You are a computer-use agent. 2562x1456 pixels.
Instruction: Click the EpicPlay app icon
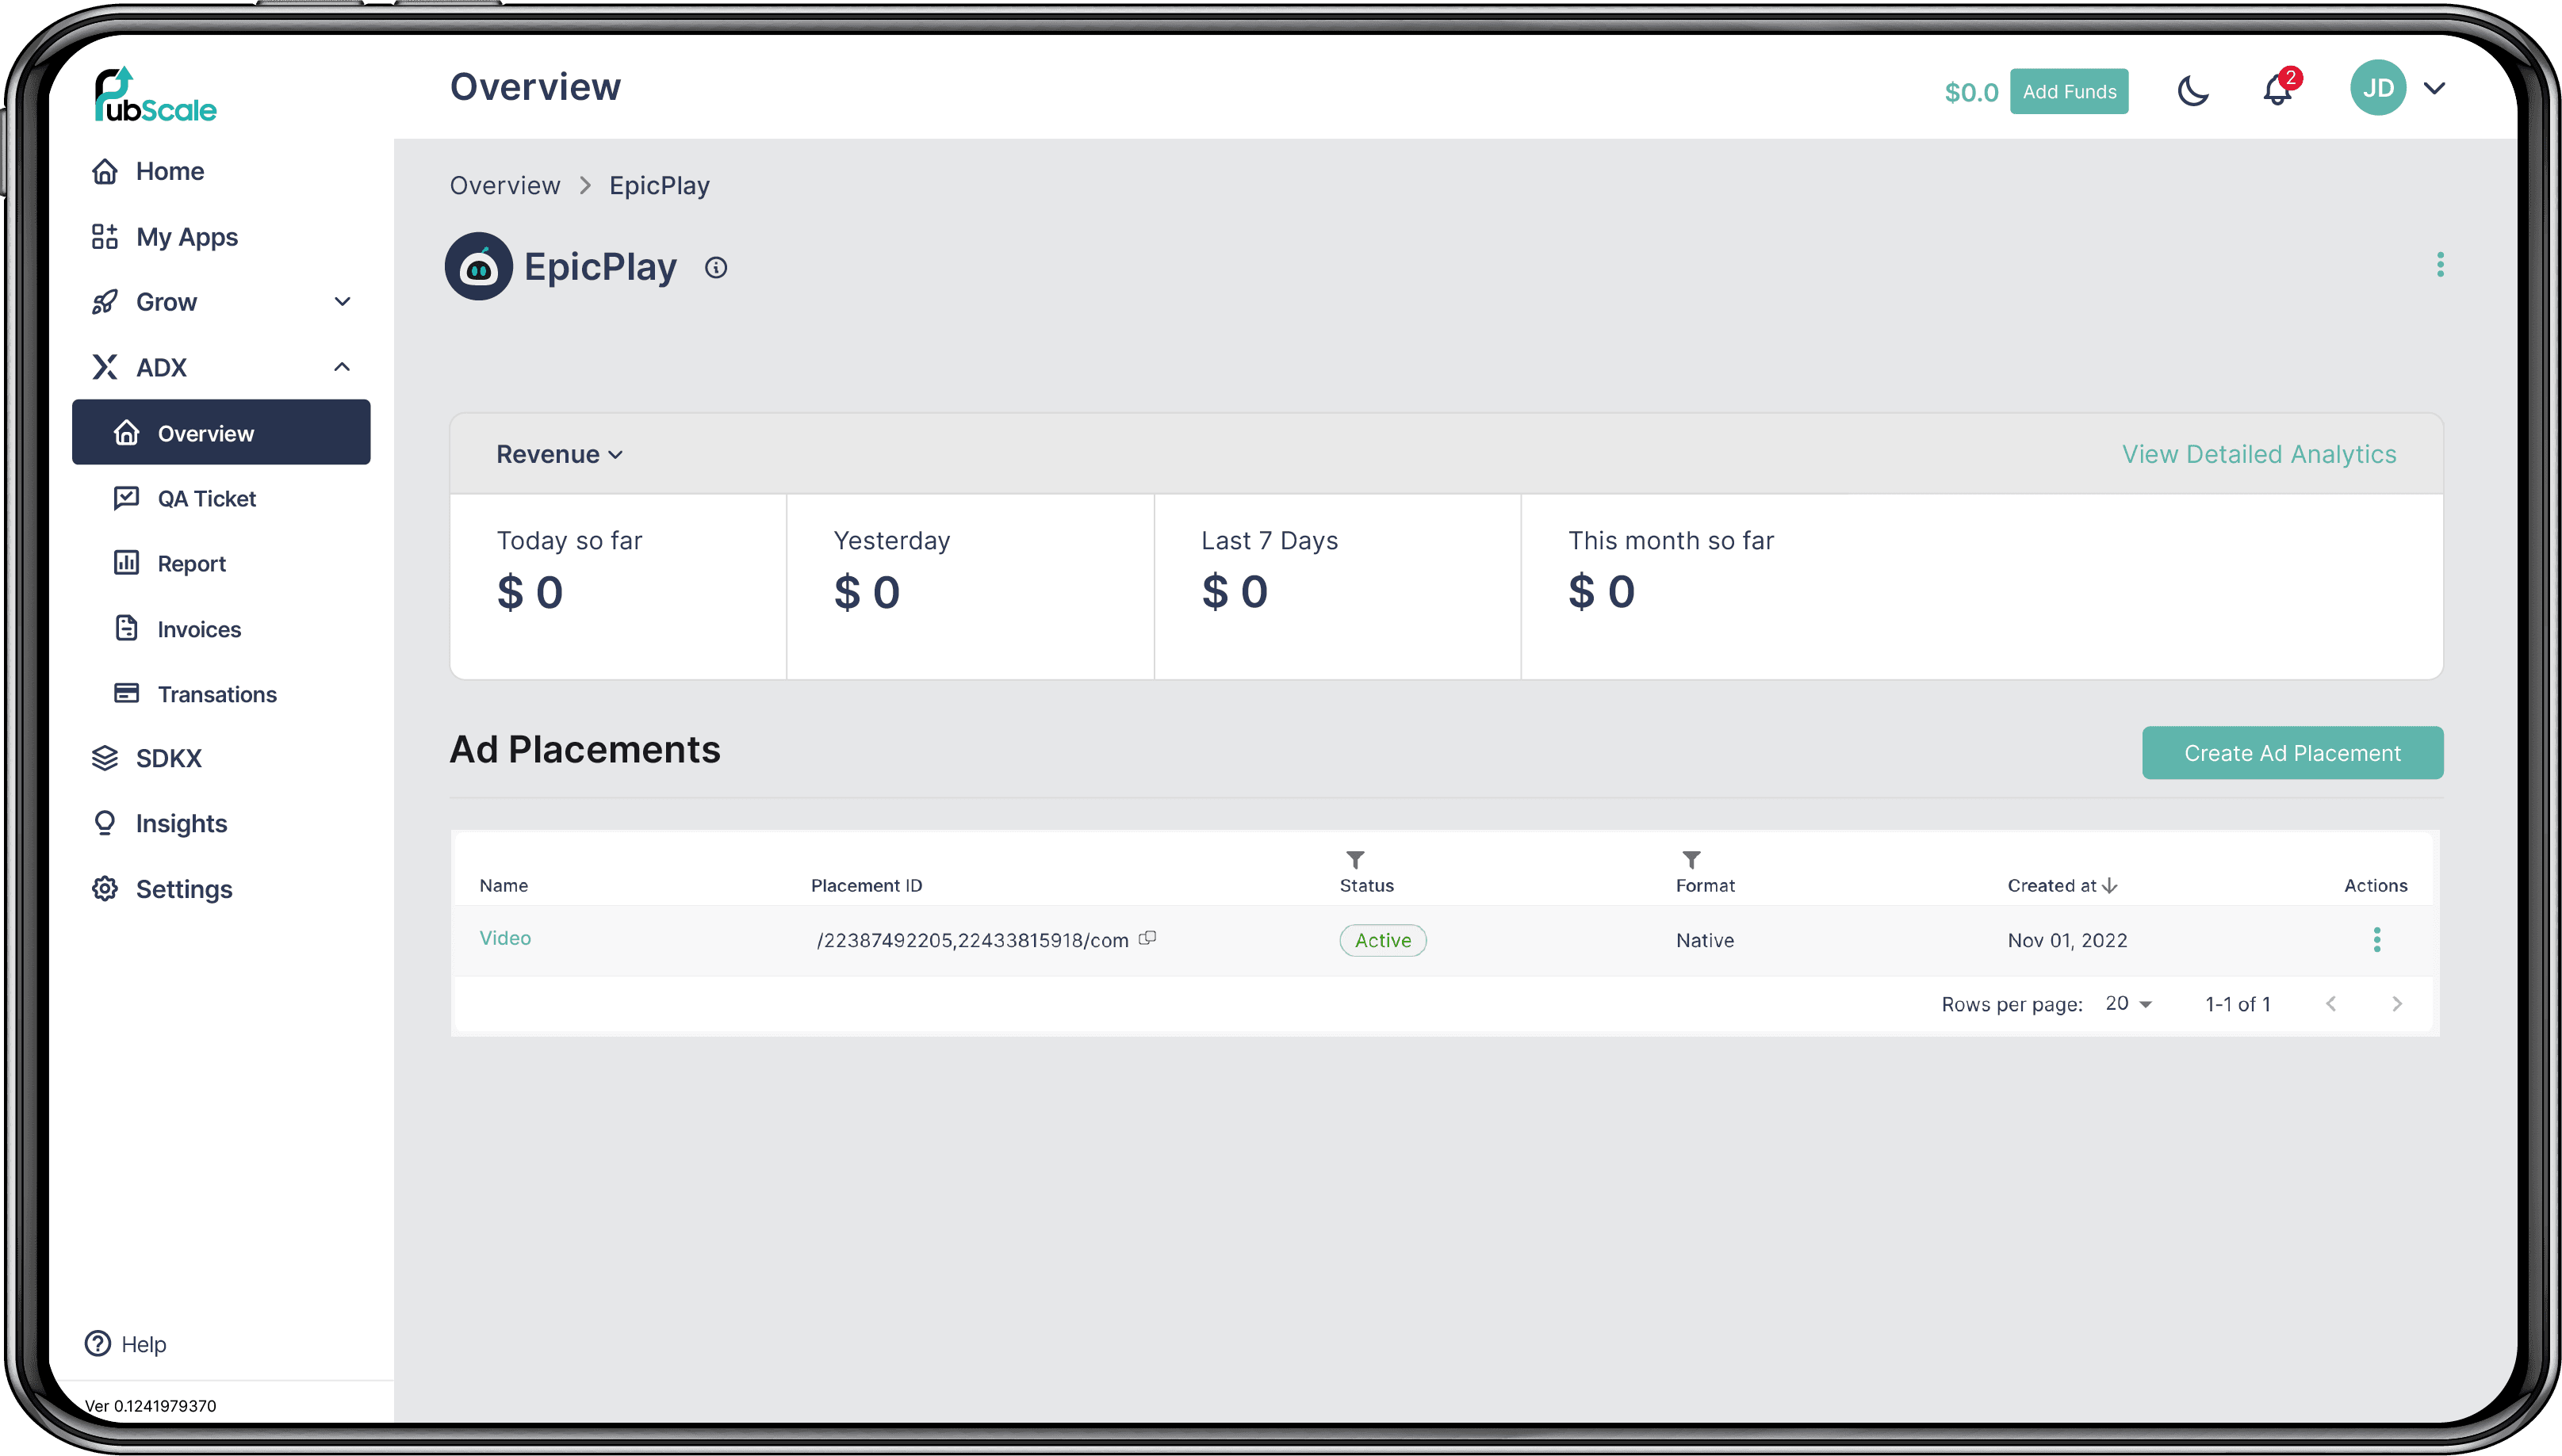(x=478, y=267)
